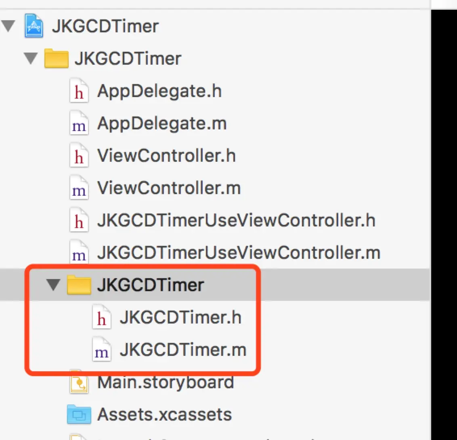Click the AppDelegate.m implementation file icon
This screenshot has height=440, width=457.
pyautogui.click(x=79, y=123)
